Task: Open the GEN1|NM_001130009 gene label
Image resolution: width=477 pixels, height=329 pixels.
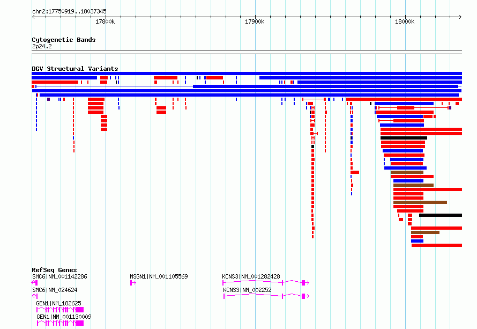Action: pos(64,317)
